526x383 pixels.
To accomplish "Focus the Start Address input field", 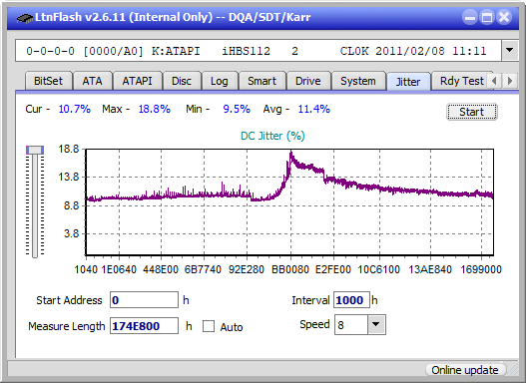I will (x=144, y=300).
